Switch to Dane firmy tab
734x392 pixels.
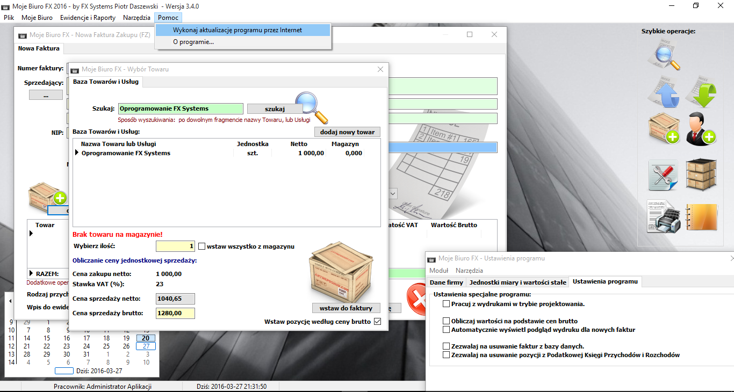446,282
